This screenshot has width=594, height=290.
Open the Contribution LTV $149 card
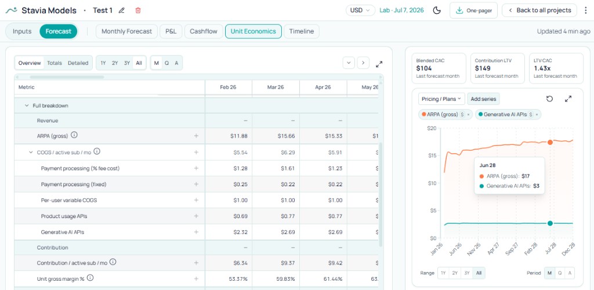point(497,68)
